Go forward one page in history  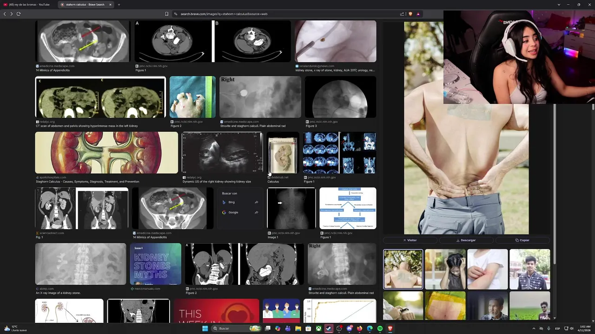tap(12, 14)
